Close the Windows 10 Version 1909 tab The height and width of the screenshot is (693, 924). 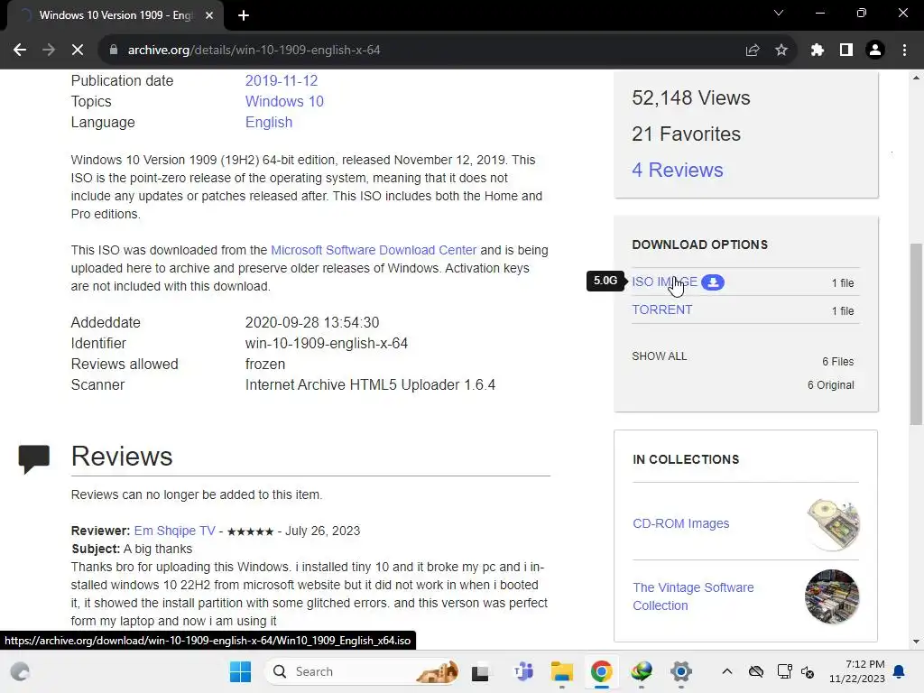pos(209,15)
